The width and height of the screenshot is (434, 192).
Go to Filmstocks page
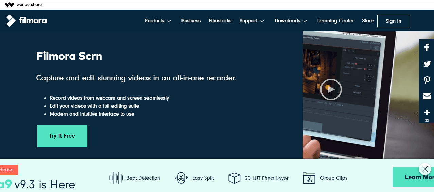point(220,21)
